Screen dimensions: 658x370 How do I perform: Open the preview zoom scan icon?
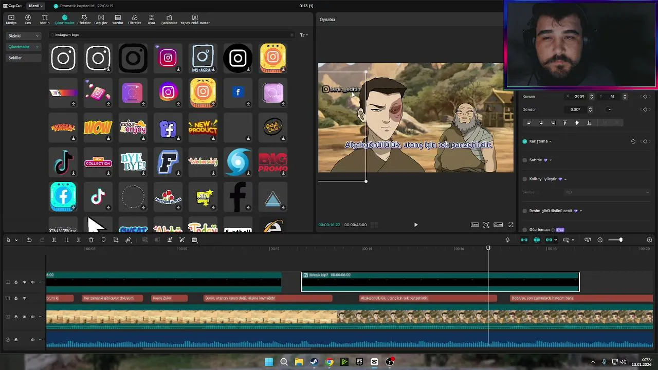click(486, 225)
